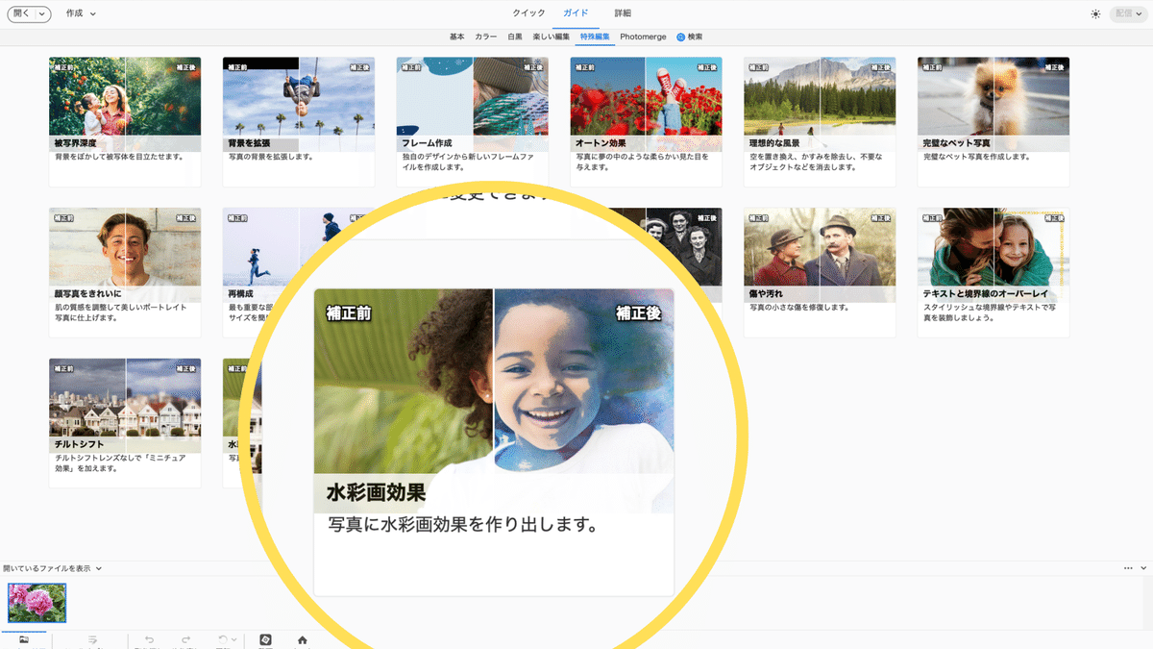The height and width of the screenshot is (649, 1153).
Task: Choose the 被写界深度 guided edit card
Action: 125,121
